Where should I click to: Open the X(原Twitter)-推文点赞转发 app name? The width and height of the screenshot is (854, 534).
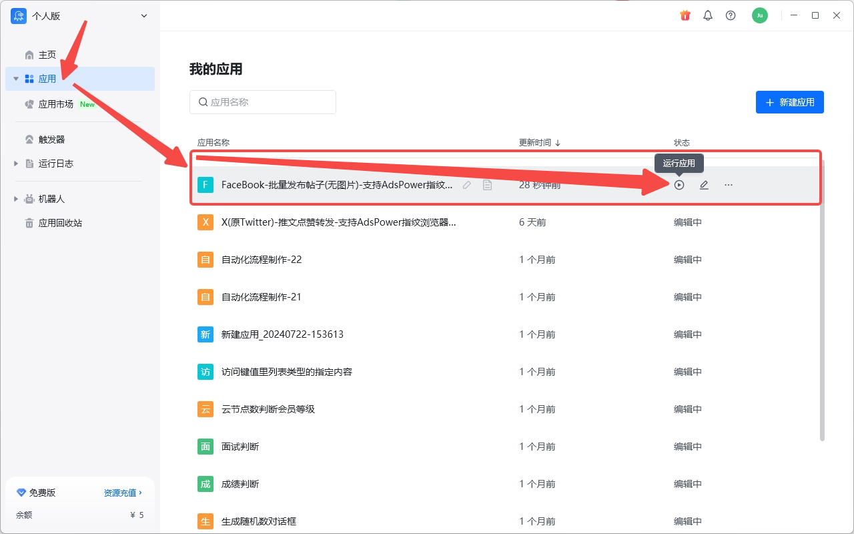click(339, 222)
